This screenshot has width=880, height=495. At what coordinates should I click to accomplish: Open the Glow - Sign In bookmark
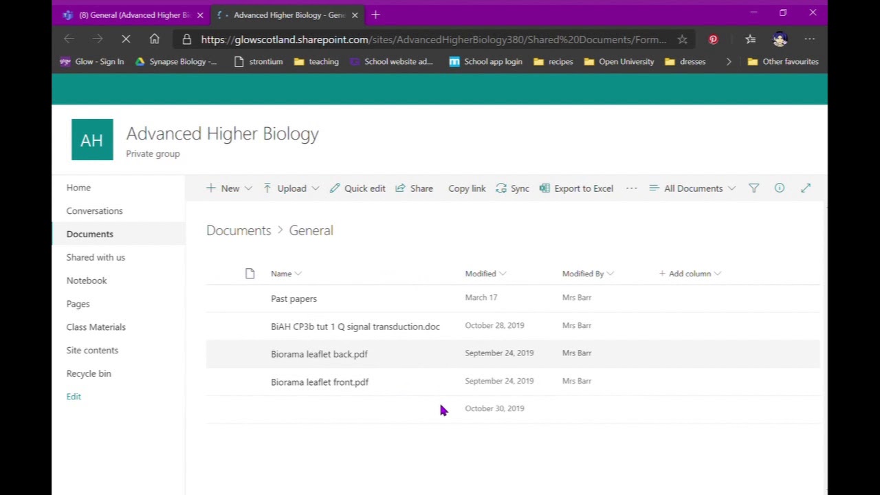(x=91, y=61)
